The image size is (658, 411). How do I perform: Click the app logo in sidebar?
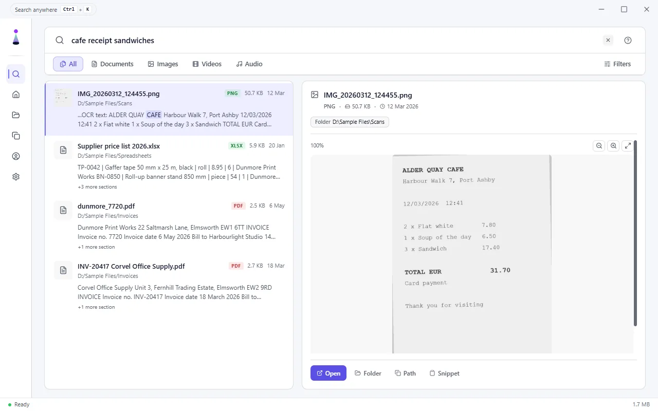coord(16,37)
